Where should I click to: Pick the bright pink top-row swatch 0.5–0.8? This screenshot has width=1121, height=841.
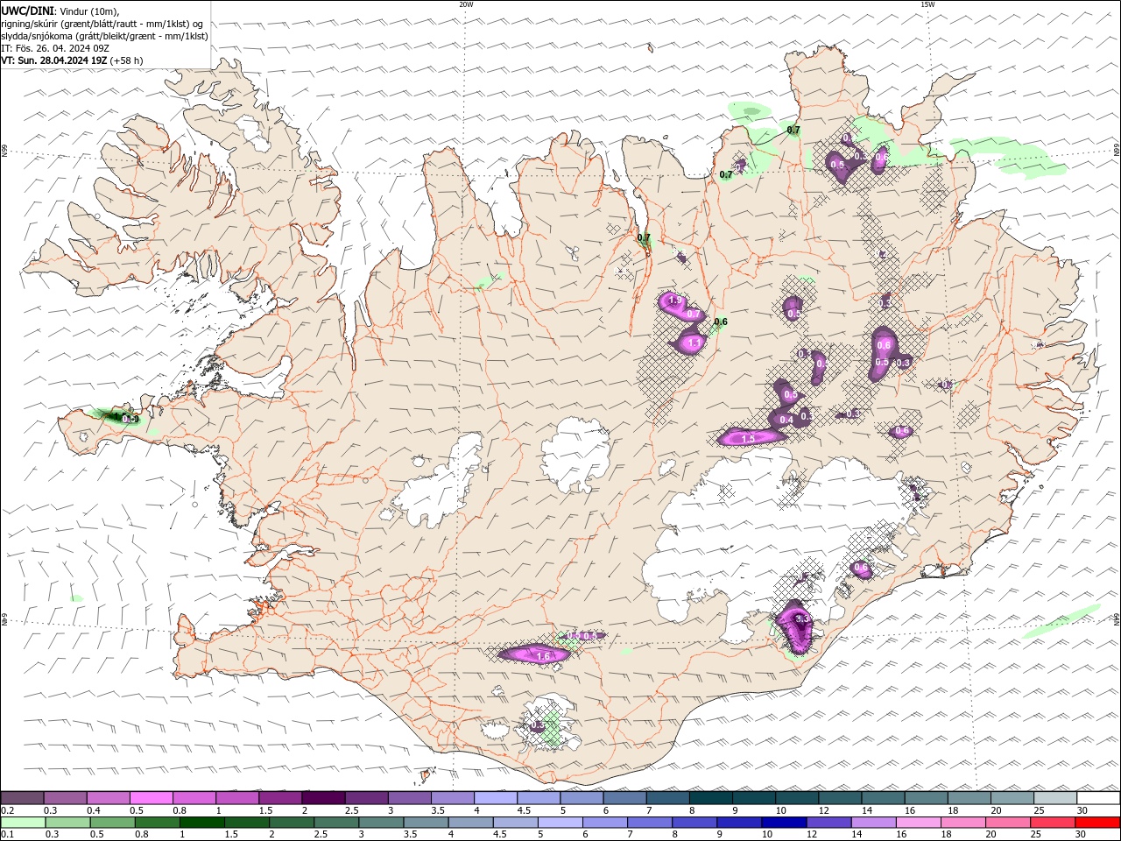151,798
